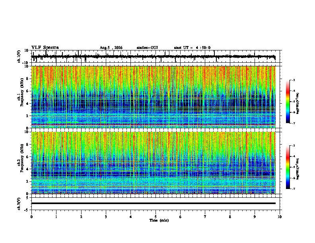Click the "-7" value below ch.2 colorbar
Image resolution: width=315 pixels, height=243 pixels.
pos(294,189)
